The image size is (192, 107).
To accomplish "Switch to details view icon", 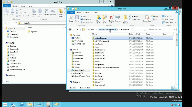I will click(173, 88).
